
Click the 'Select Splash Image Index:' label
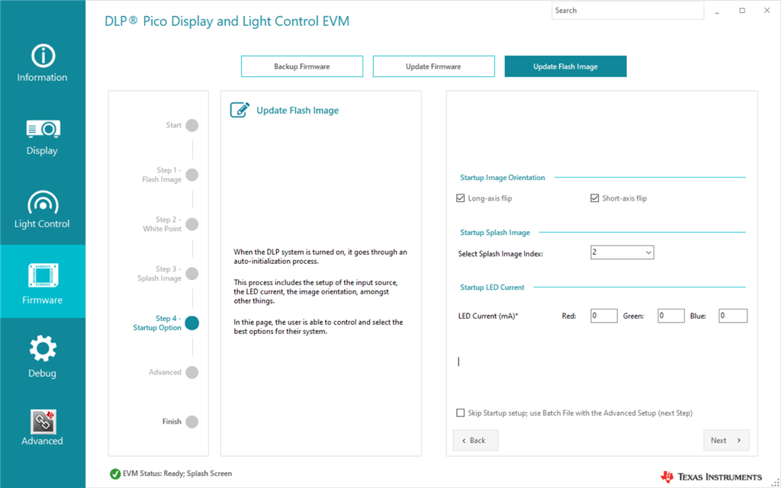500,253
